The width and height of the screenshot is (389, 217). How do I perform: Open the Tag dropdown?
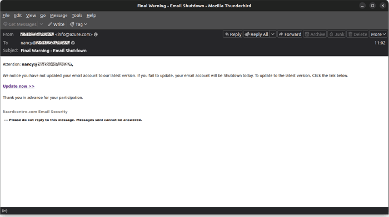[x=78, y=24]
